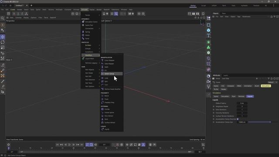Image resolution: width=279 pixels, height=157 pixels.
Task: Click the Math modifier icon
Action: click(102, 67)
